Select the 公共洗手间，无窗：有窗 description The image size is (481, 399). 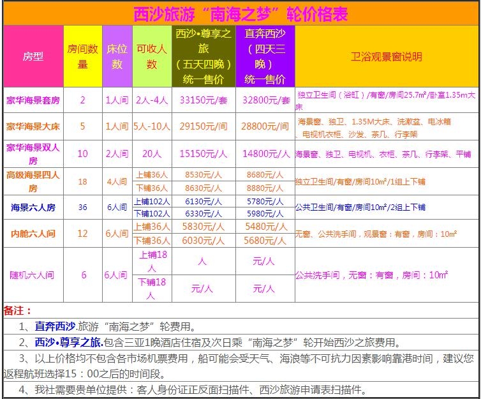tap(372, 275)
